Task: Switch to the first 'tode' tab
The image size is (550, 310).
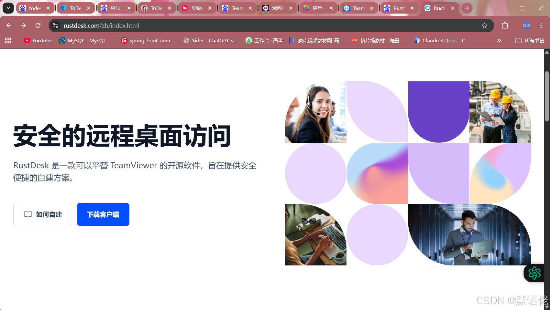Action: tap(35, 8)
